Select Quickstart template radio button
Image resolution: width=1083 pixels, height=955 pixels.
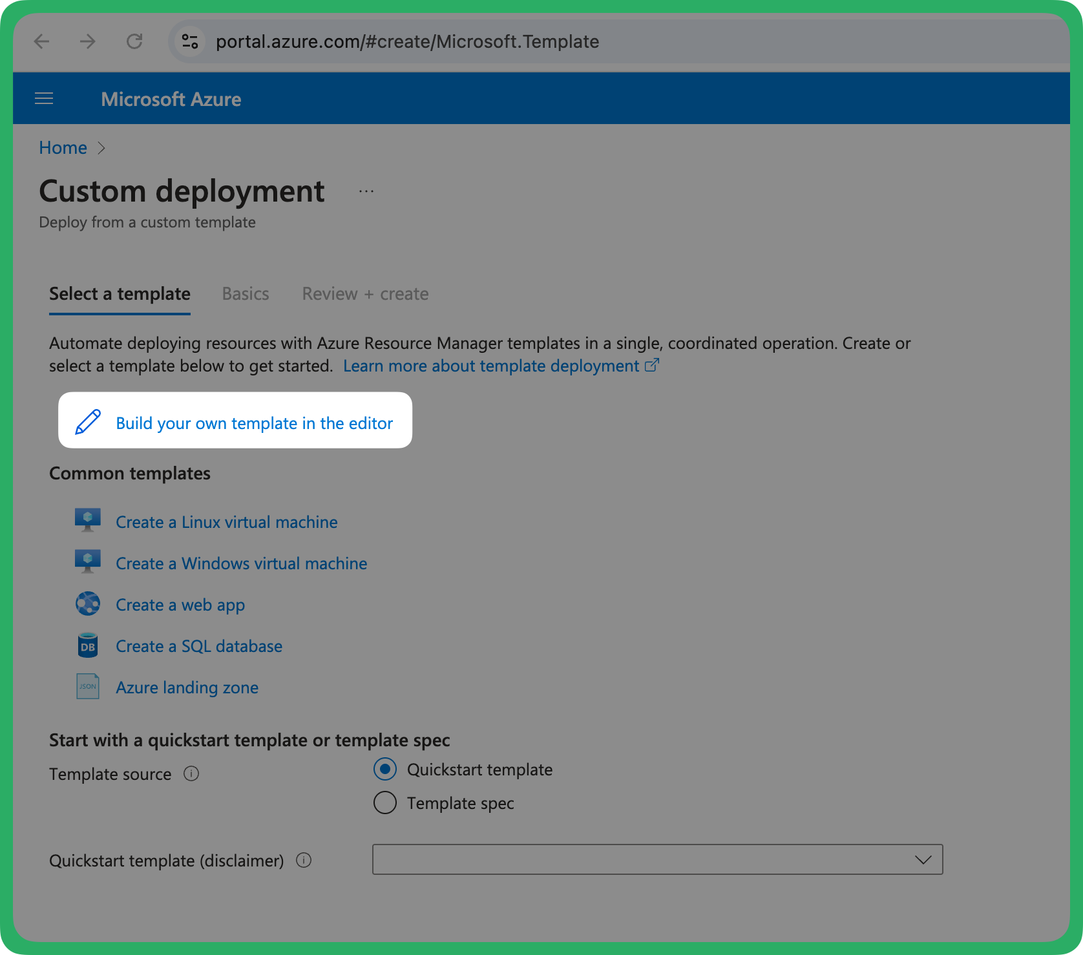click(385, 769)
